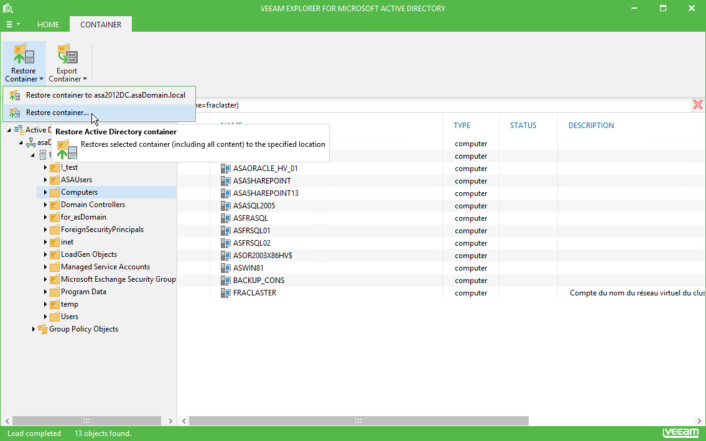Click the Veeam Explorer title bar icon
This screenshot has height=441, width=706.
(8, 8)
